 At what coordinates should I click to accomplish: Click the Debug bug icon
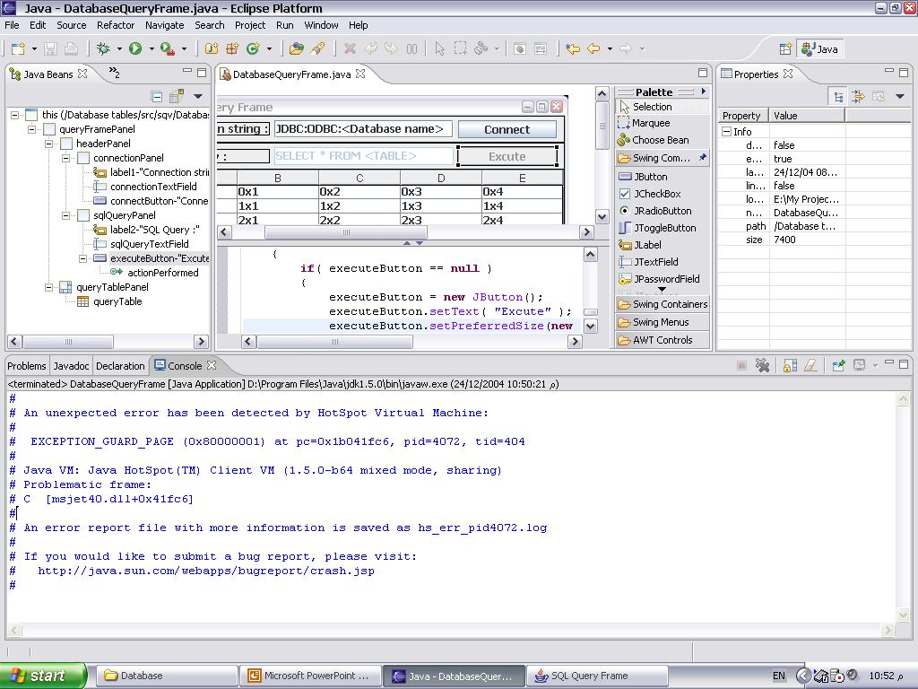coord(104,48)
